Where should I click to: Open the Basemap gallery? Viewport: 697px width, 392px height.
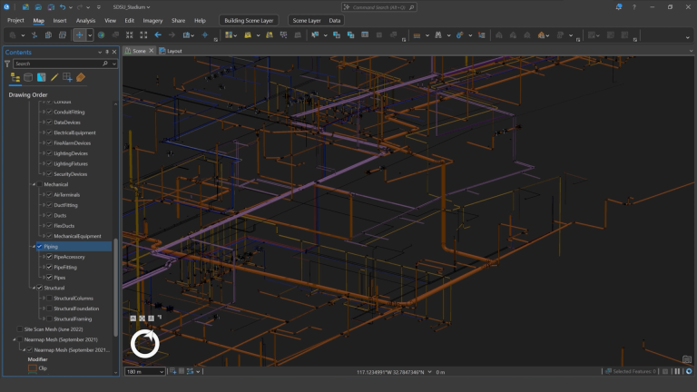[x=229, y=35]
